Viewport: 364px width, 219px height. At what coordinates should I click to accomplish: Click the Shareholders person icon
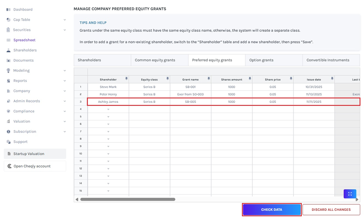[9, 50]
